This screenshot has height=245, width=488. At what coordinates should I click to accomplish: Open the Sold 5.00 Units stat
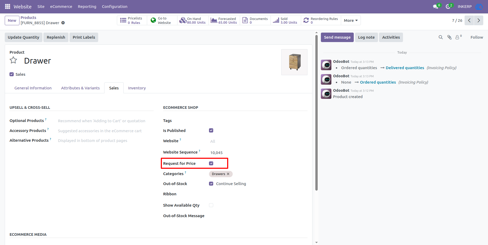click(286, 21)
